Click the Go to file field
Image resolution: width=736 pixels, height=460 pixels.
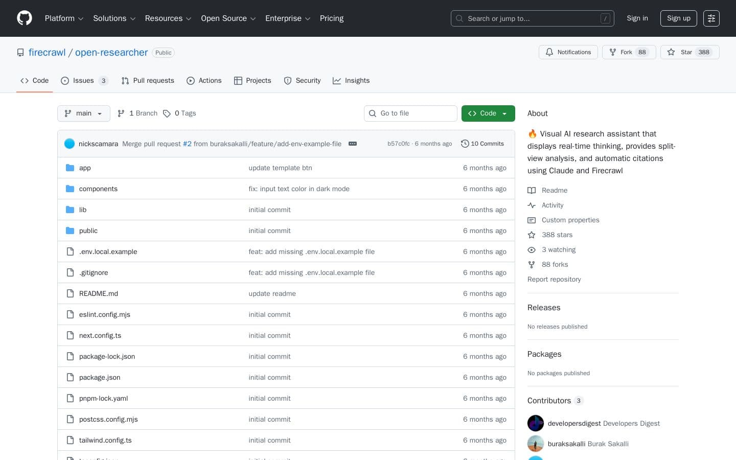click(x=410, y=113)
